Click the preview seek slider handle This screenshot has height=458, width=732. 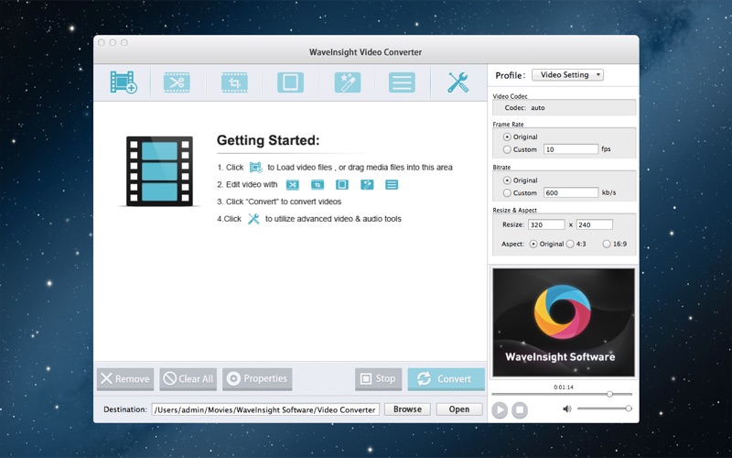point(609,394)
